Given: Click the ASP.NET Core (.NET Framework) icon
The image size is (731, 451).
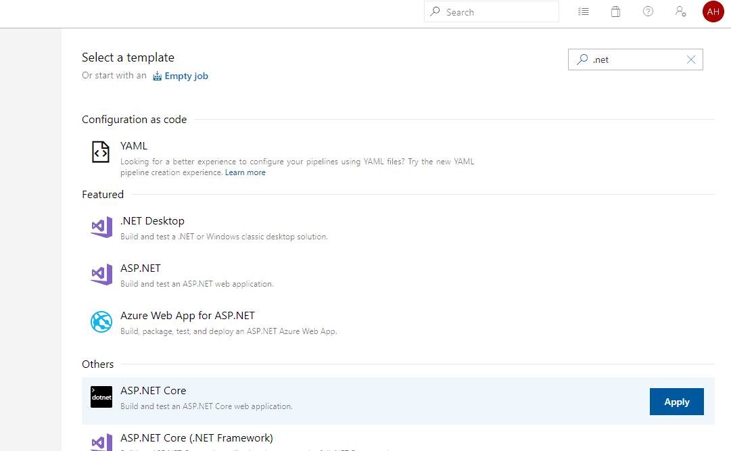Looking at the screenshot, I should [x=101, y=442].
